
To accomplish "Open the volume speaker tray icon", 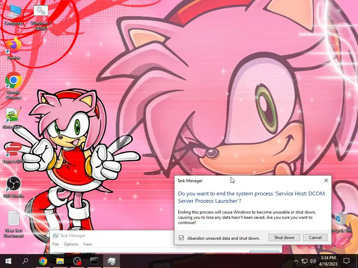I will coord(313,261).
